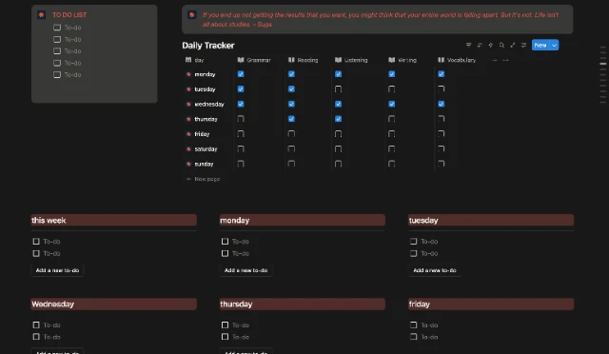Click the saturday row page icon

188,148
